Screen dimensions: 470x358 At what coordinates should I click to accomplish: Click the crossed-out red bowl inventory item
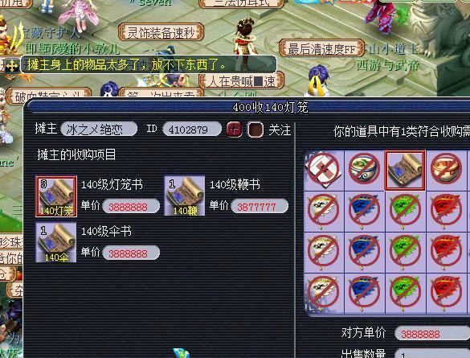pos(447,170)
